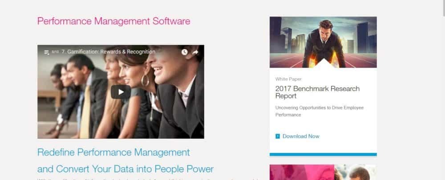Click the white triangle pointer under sprinter image
The width and height of the screenshot is (445, 180).
323,64
